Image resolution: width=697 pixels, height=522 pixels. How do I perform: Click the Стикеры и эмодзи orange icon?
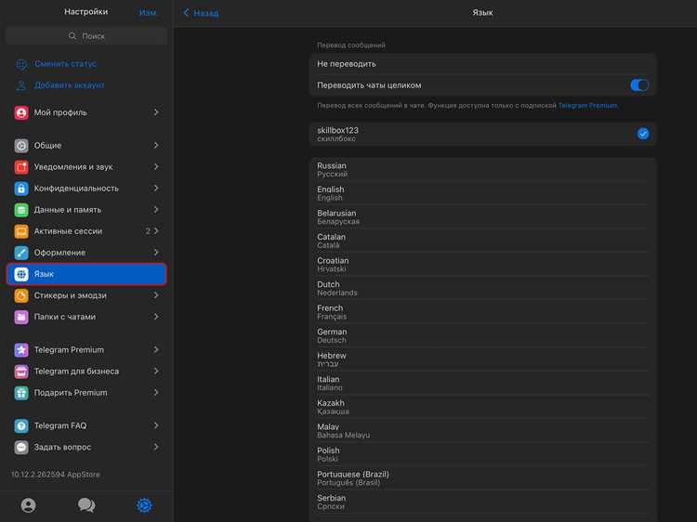point(21,295)
